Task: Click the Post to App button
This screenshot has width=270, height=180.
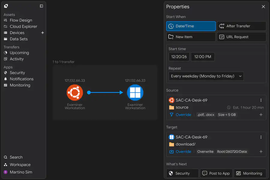Action: 216,173
